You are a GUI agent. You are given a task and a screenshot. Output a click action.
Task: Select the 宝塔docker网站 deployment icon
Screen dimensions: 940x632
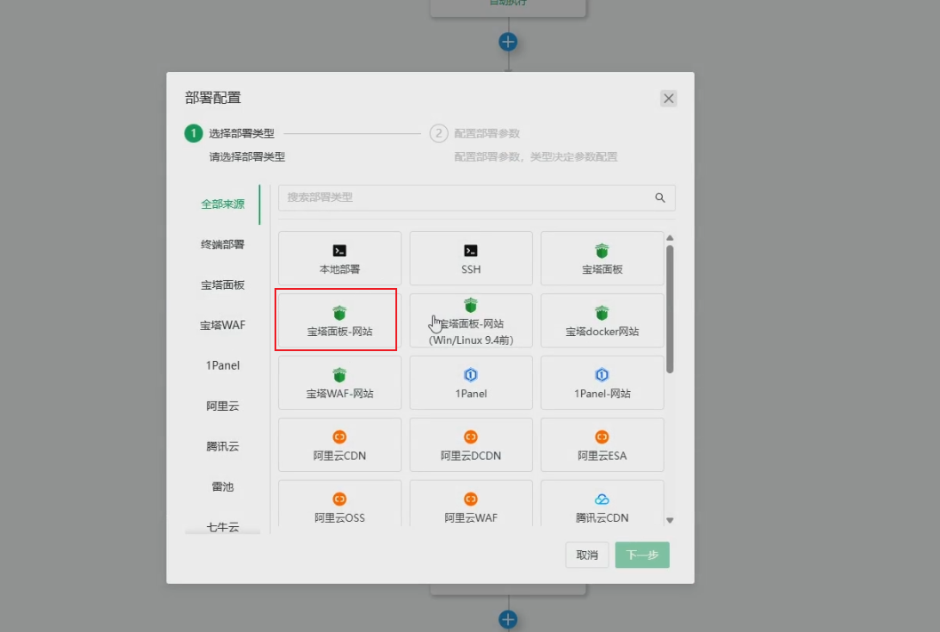[601, 320]
